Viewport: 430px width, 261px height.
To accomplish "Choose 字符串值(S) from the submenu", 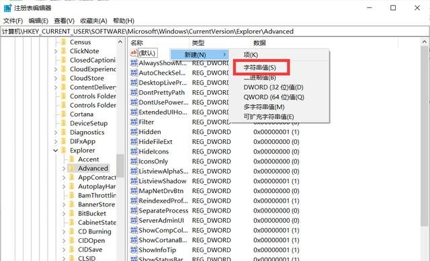I will pyautogui.click(x=260, y=67).
